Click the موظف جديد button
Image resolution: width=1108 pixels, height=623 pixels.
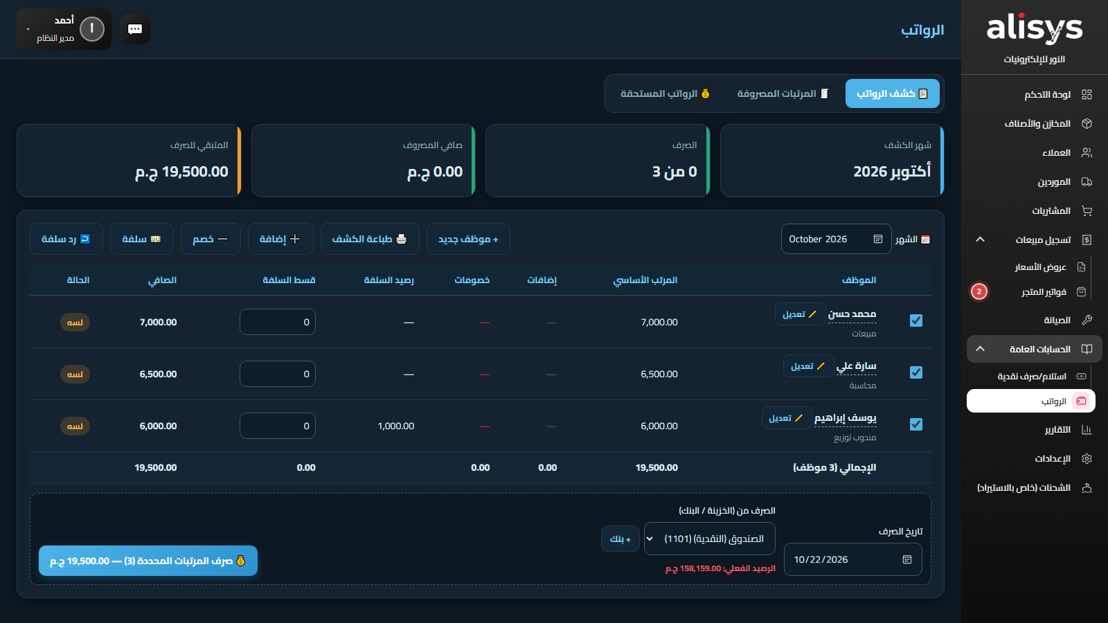[x=468, y=239]
